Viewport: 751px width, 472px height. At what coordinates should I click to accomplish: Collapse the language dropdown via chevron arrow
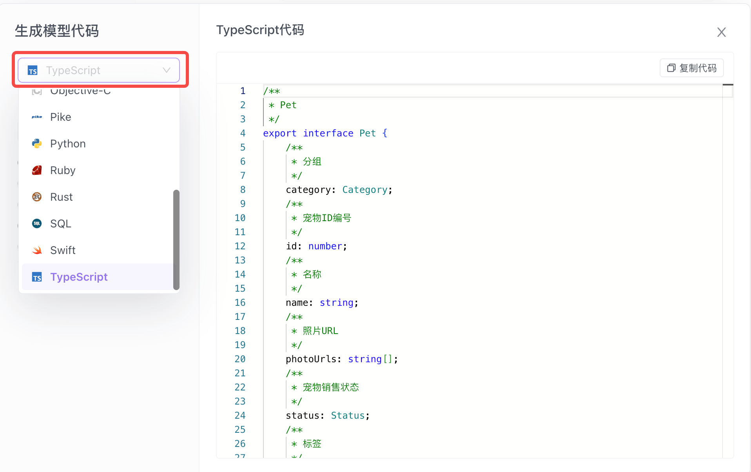click(x=167, y=70)
